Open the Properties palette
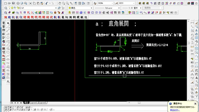Screen dimensions: 199x112 pyautogui.click(x=76, y=3)
